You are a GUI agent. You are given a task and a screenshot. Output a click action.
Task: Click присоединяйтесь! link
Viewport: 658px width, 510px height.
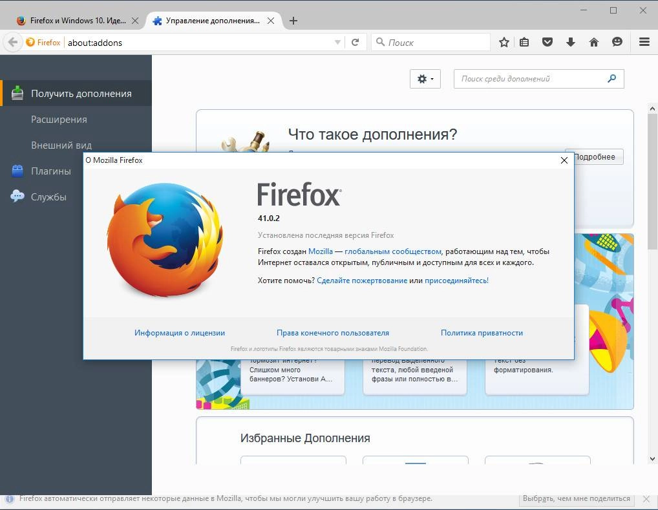(x=456, y=281)
